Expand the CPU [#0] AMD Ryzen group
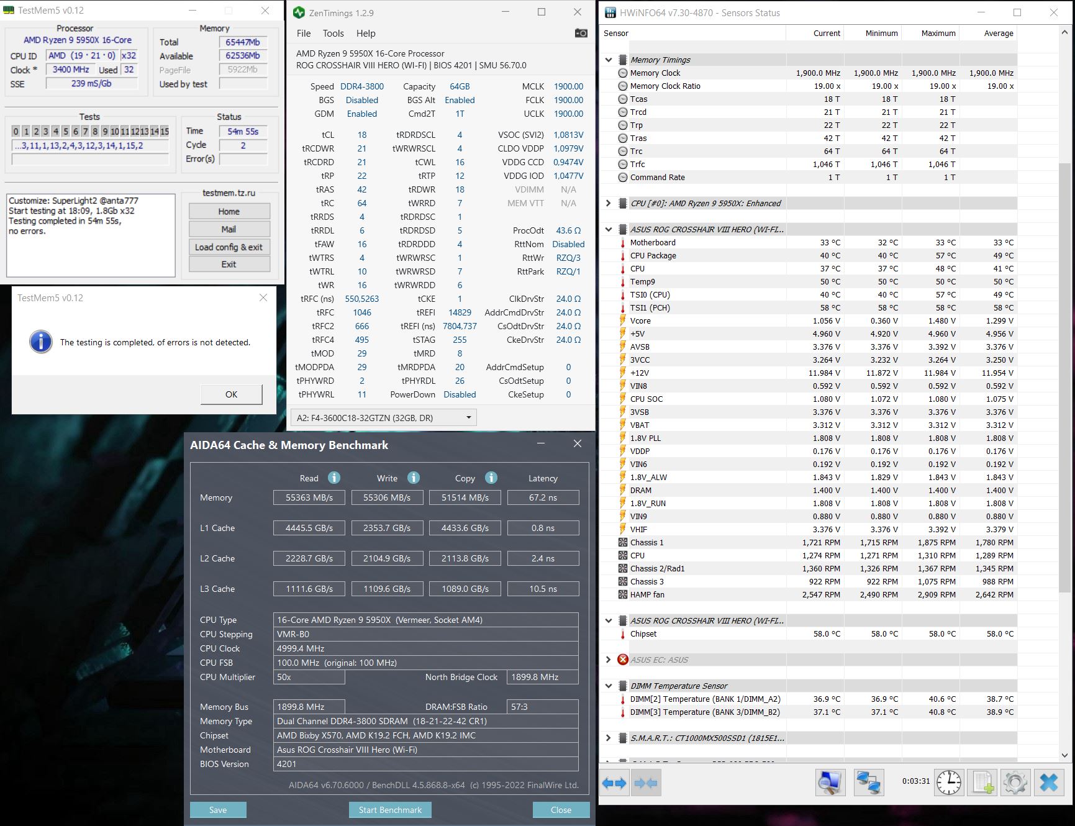Image resolution: width=1075 pixels, height=826 pixels. 609,203
